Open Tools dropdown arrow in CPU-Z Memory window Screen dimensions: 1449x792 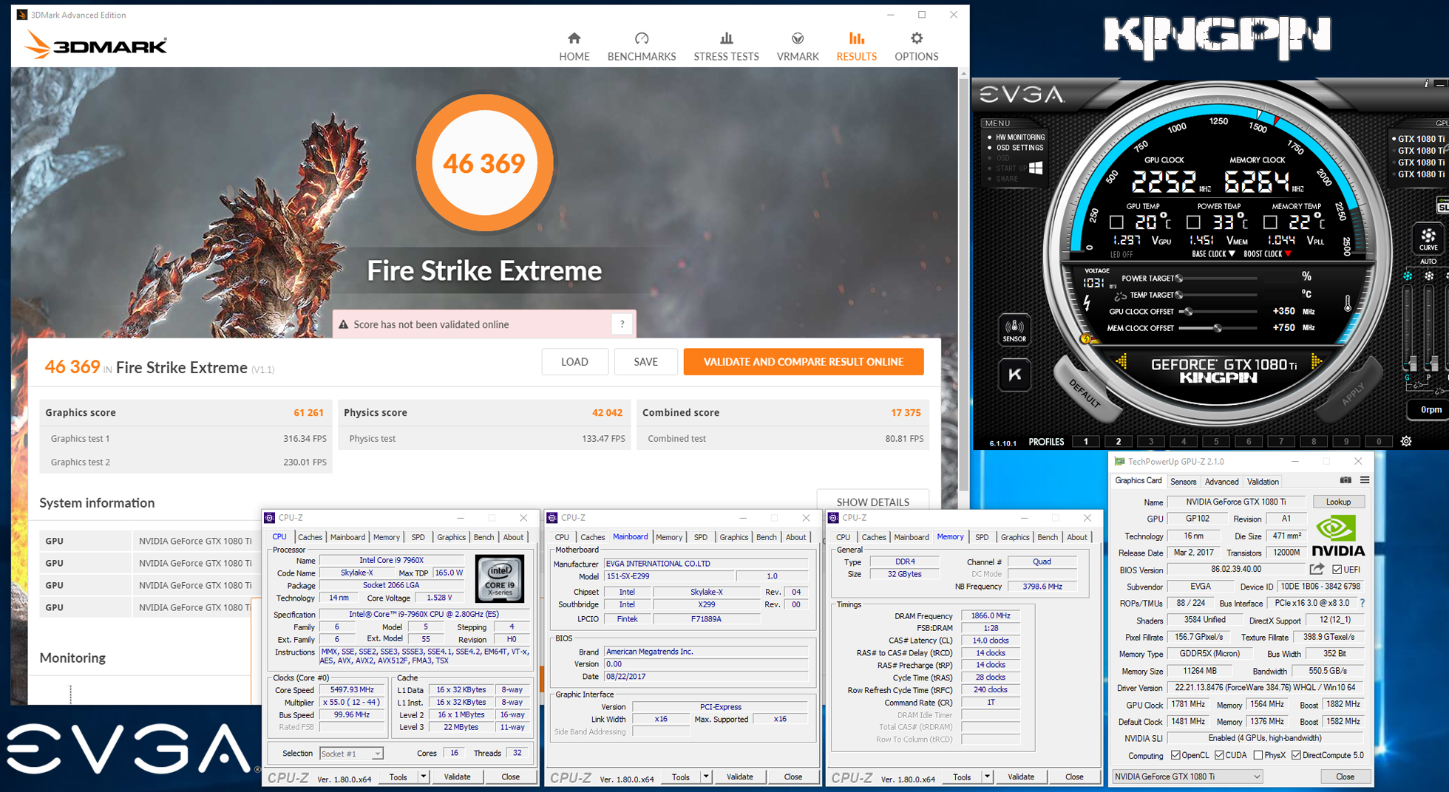tap(987, 776)
